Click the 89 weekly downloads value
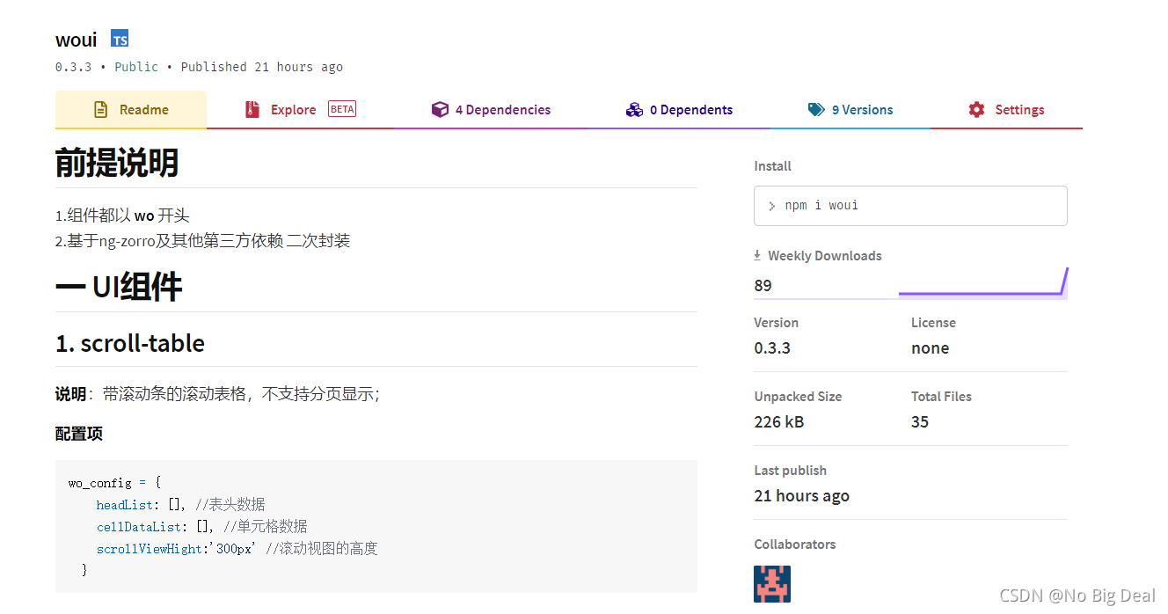Viewport: 1168px width, 614px height. point(763,285)
